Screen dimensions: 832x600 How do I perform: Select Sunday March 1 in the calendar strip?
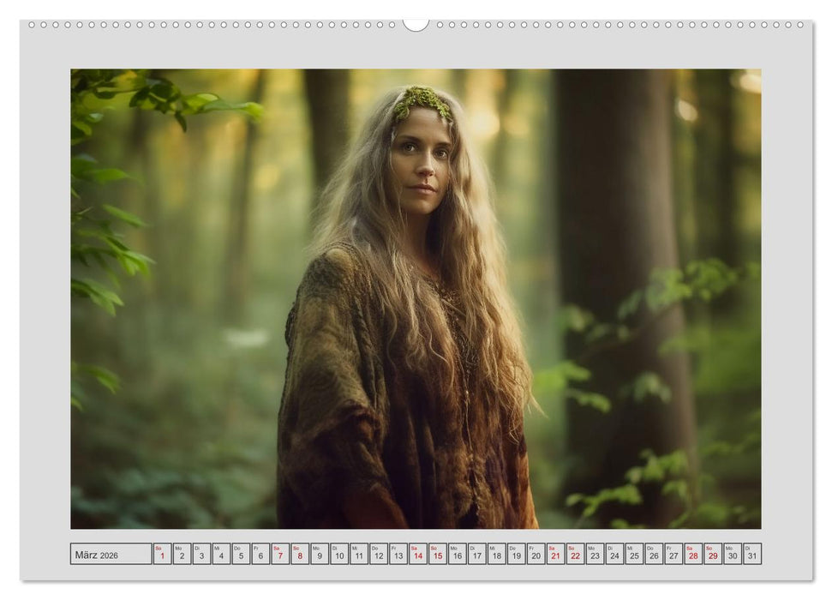pyautogui.click(x=162, y=554)
